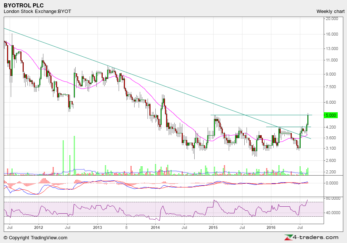The image size is (347, 243).
Task: Click the 16.000 price axis label
Action: [x=332, y=34]
